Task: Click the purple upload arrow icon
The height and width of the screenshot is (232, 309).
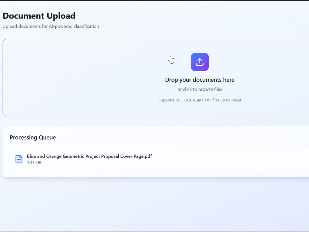Action: click(x=200, y=62)
